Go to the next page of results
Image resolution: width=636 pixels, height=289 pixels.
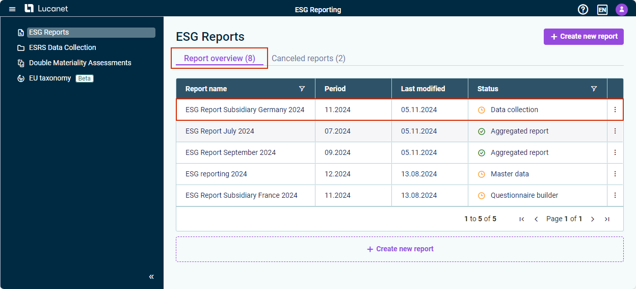point(593,219)
